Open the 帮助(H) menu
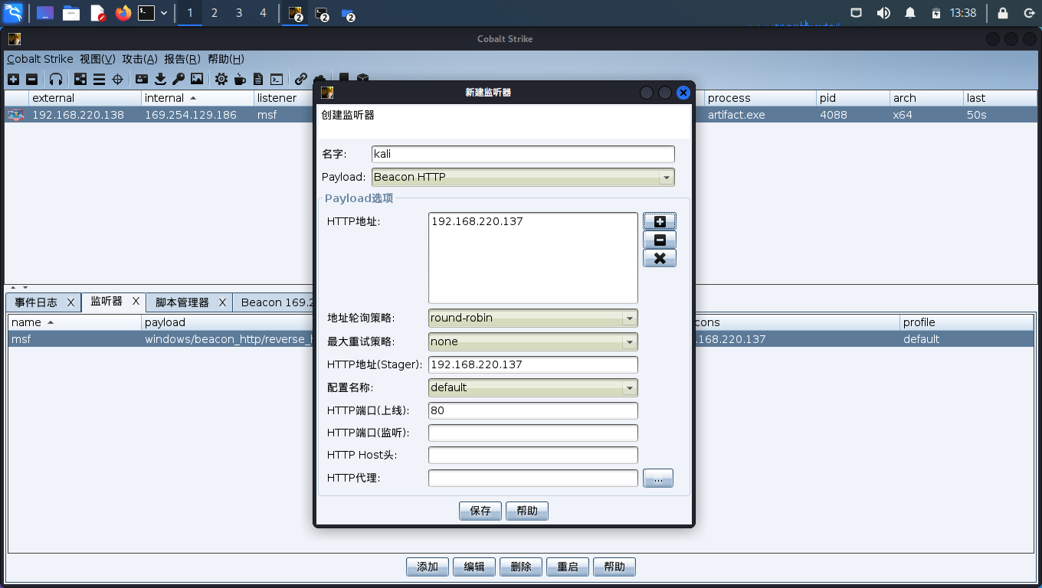Viewport: 1042px width, 588px height. point(226,59)
